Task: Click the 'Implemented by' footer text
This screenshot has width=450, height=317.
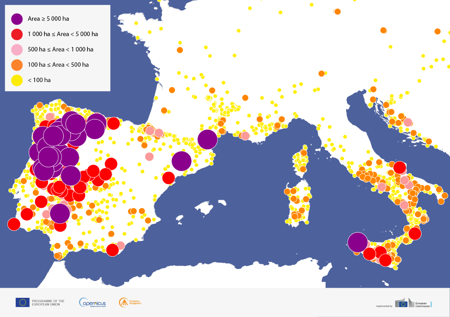Action: click(x=384, y=306)
